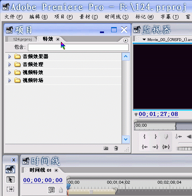Click the 包含 search input field
Viewport: 192px width, 196px height.
point(78,47)
